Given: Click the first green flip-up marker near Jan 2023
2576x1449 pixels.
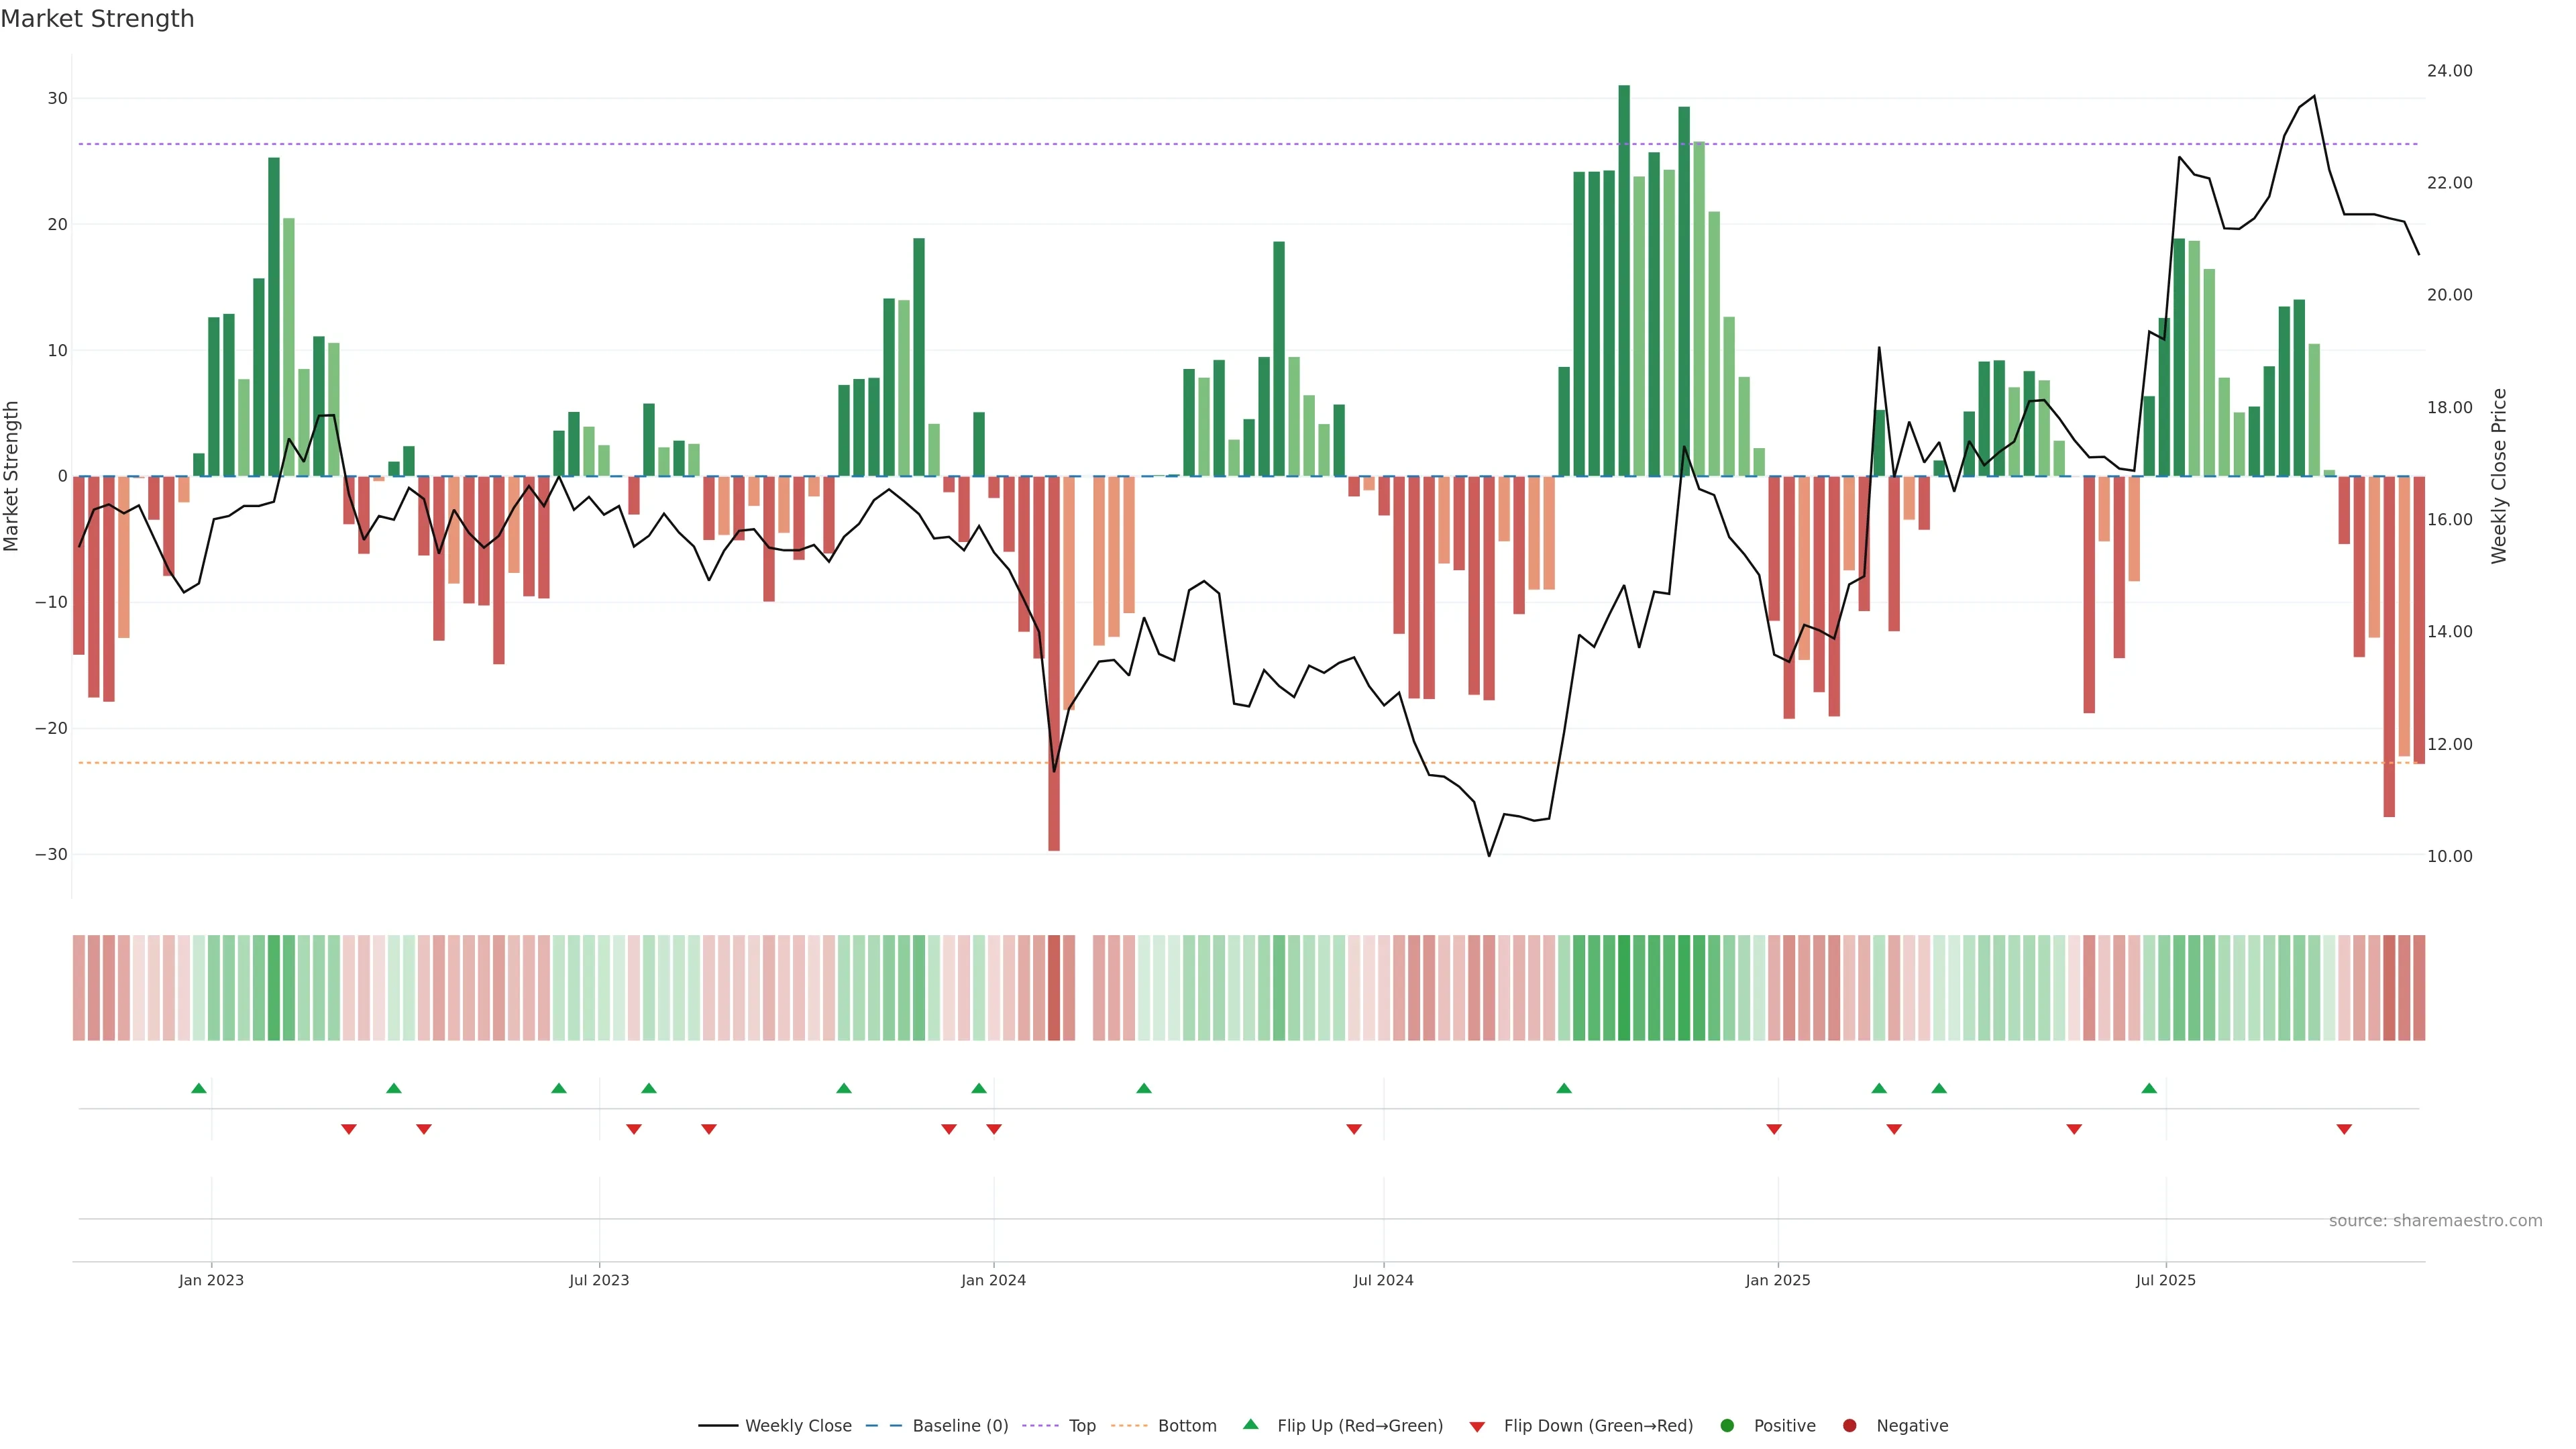Looking at the screenshot, I should 199,1088.
